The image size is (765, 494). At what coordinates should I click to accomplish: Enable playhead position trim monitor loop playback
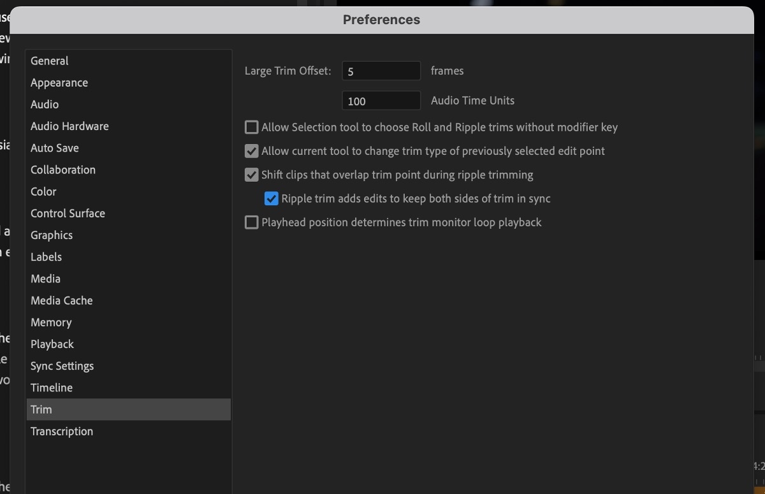coord(251,222)
